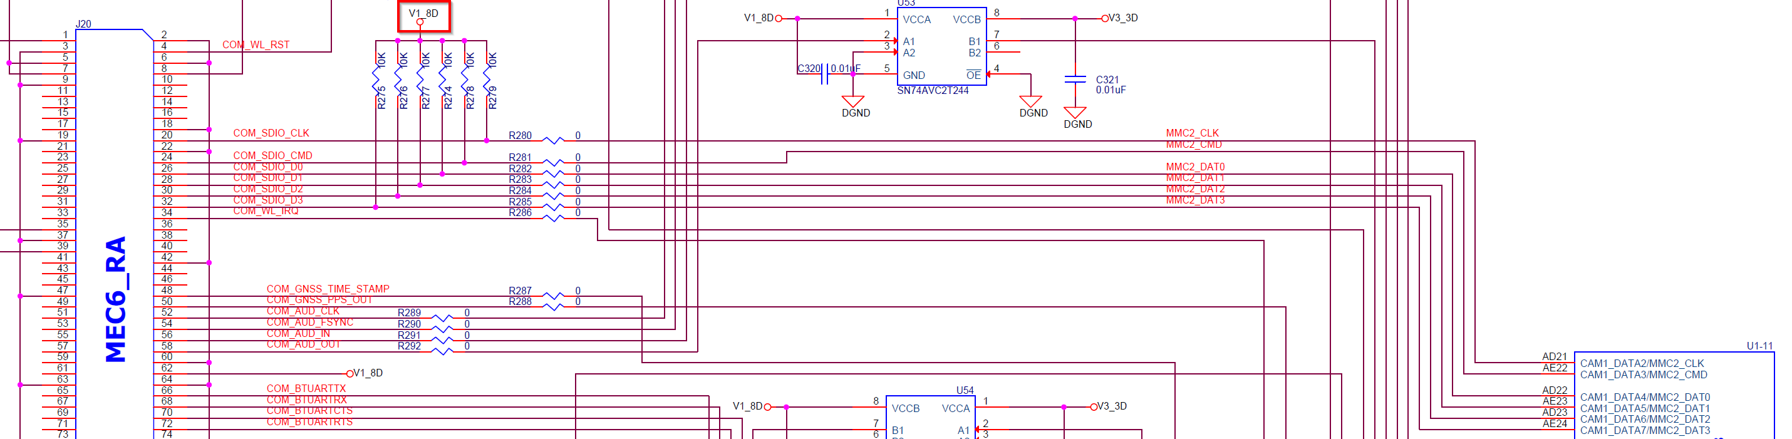Select the U54 component designator
The width and height of the screenshot is (1792, 439).
tap(964, 390)
